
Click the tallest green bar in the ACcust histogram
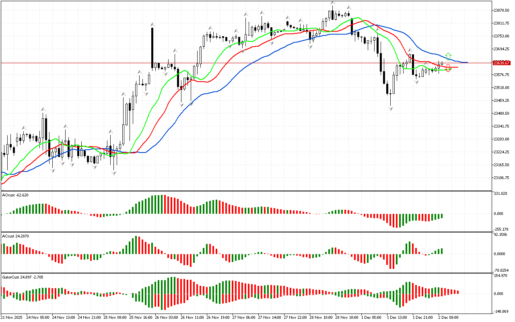pos(137,245)
